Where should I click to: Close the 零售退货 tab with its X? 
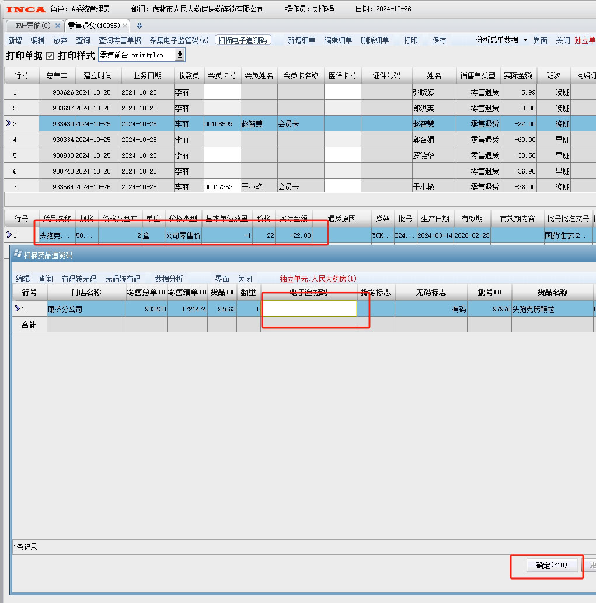(x=125, y=26)
